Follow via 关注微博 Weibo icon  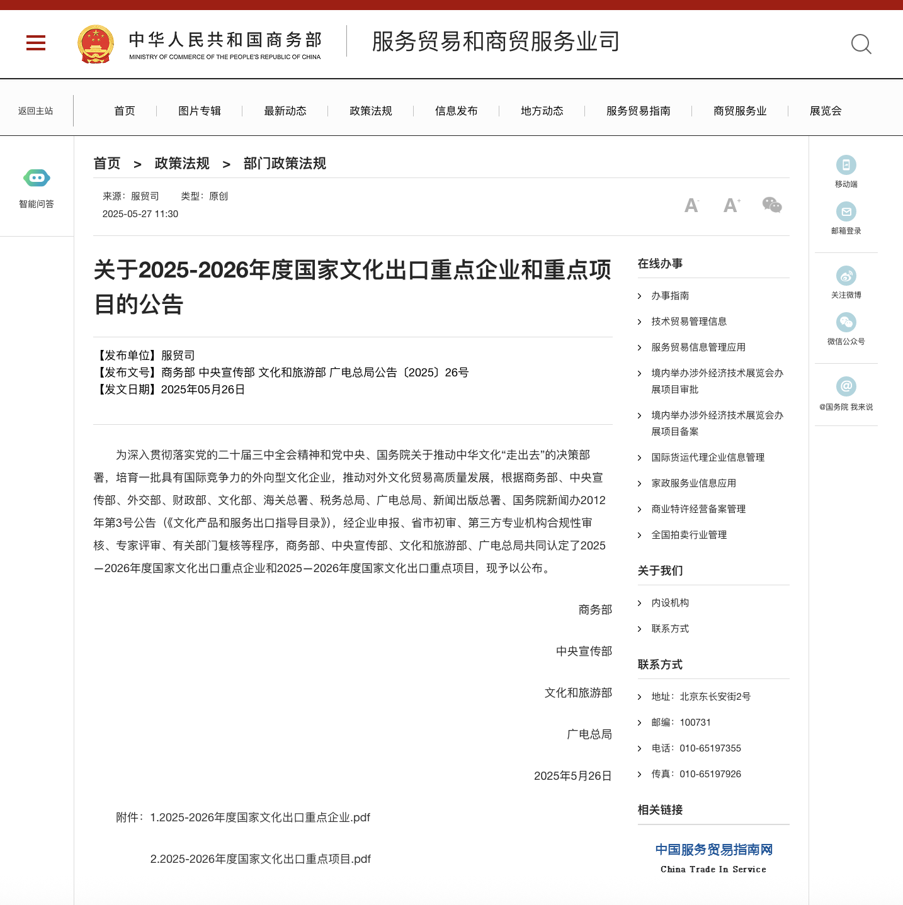coord(846,276)
